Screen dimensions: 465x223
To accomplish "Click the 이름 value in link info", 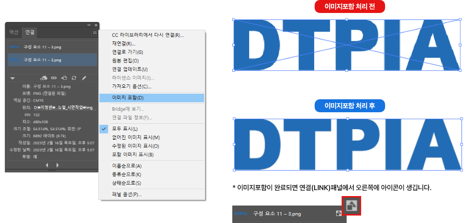I will click(x=51, y=86).
